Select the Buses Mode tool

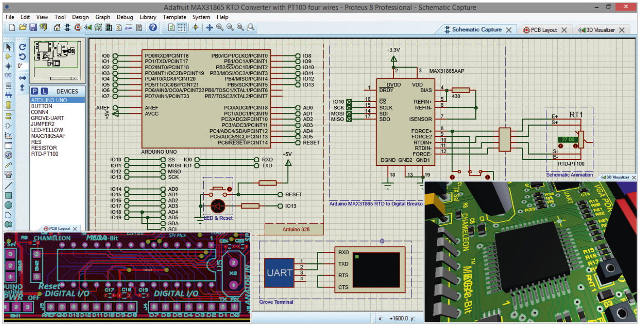click(x=8, y=95)
